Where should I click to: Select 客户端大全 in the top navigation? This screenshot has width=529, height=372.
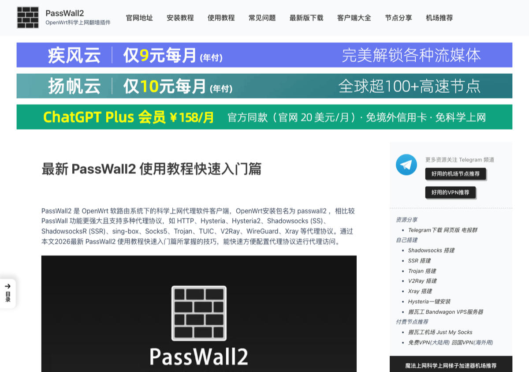pyautogui.click(x=354, y=18)
